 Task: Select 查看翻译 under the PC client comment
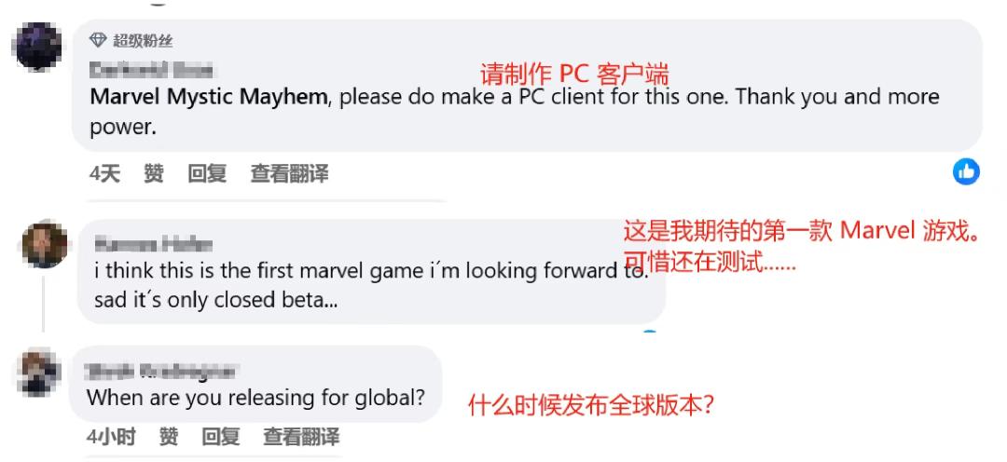tap(289, 173)
